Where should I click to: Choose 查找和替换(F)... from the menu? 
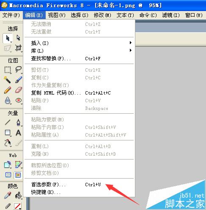(x=79, y=58)
